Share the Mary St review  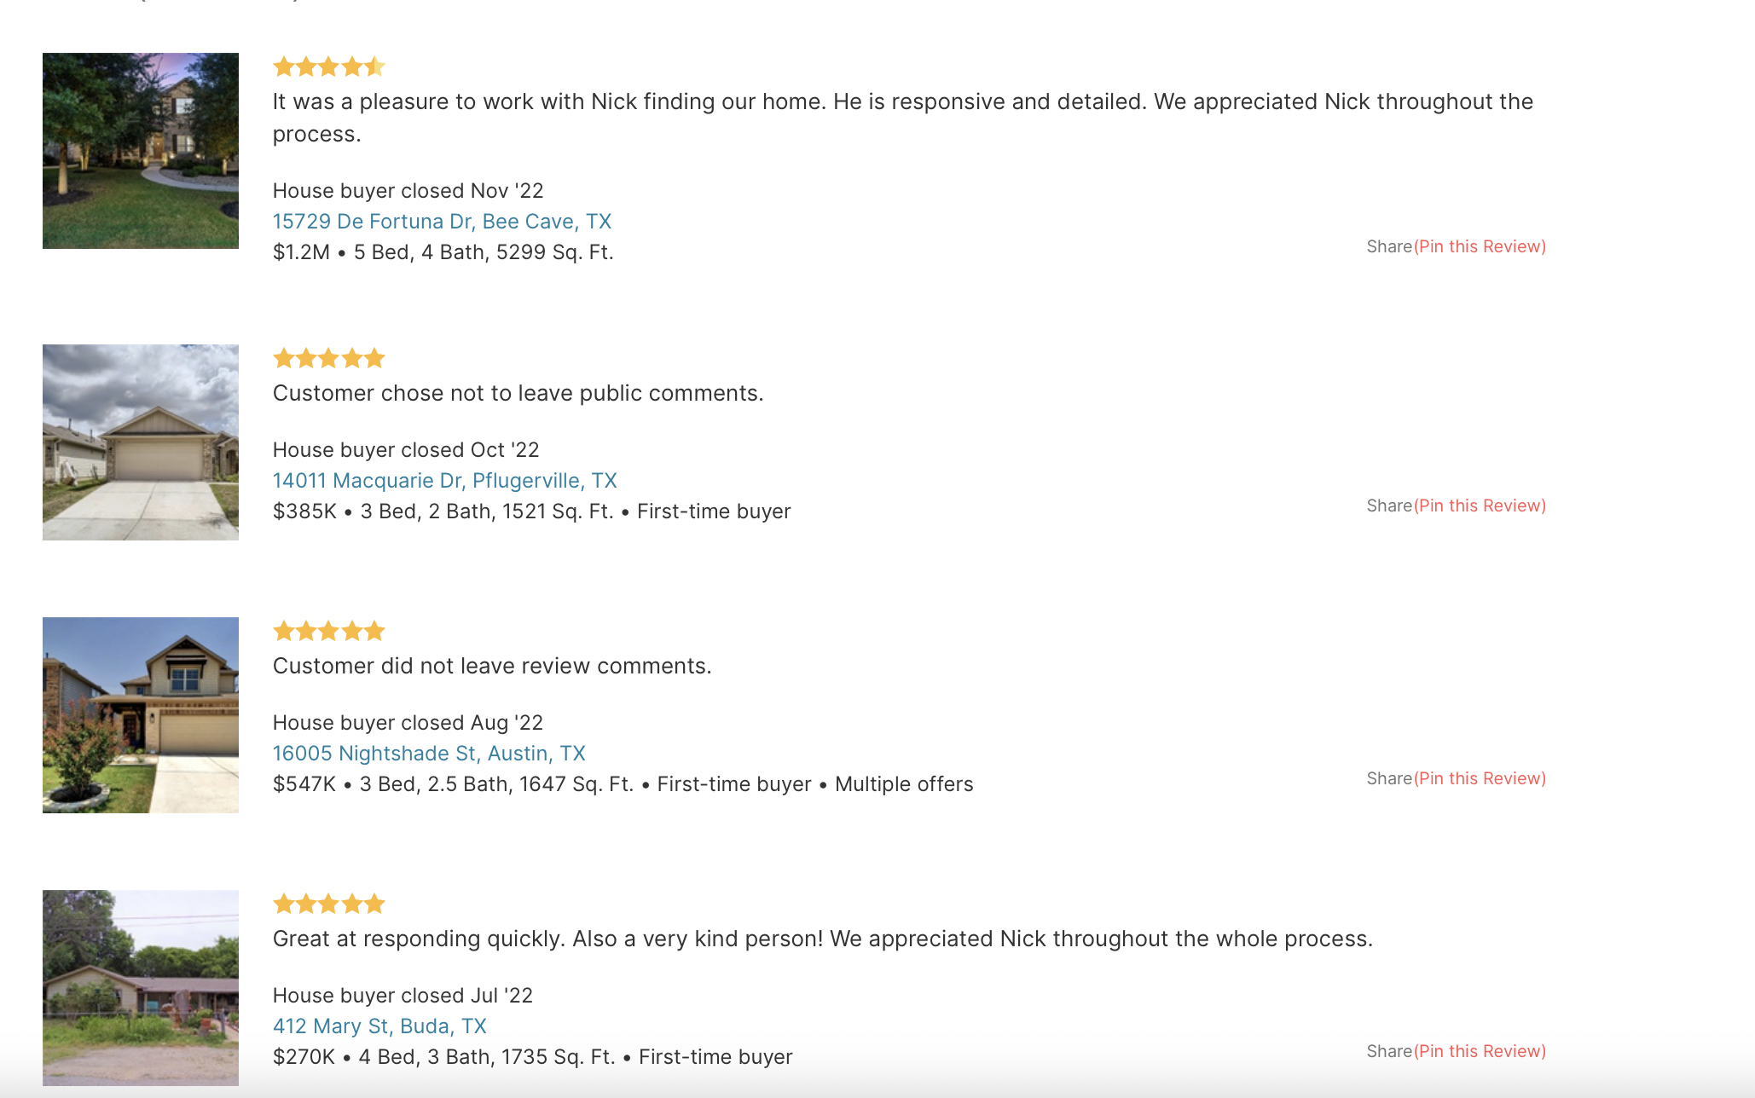click(1389, 1052)
